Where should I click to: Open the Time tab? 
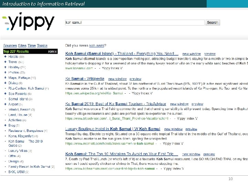[32, 45]
